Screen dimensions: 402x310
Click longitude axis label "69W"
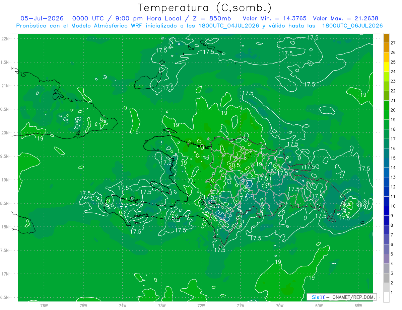coord(319,305)
